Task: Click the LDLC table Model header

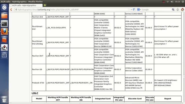Action: click(x=39, y=99)
